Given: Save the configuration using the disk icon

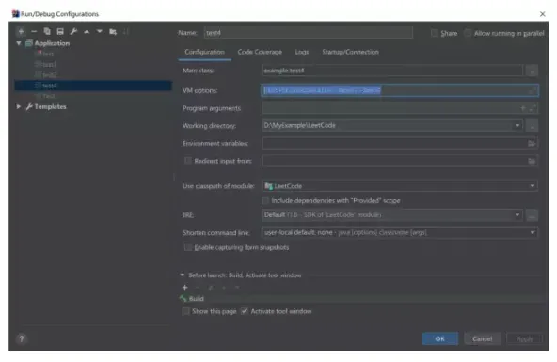Looking at the screenshot, I should (60, 32).
